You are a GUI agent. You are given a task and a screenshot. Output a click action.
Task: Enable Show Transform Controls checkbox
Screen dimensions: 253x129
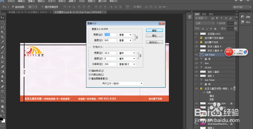43,7
